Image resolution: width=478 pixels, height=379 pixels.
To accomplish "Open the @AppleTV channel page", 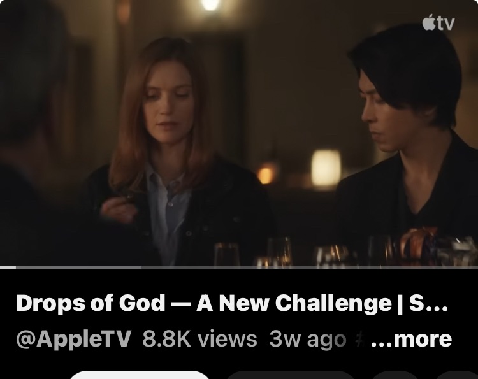I will (x=74, y=339).
